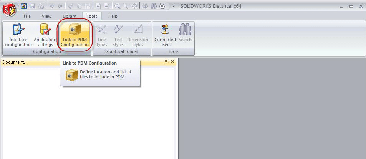Image resolution: width=366 pixels, height=159 pixels.
Task: Click the round clock-like icon in quick access toolbar
Action: 162,6
